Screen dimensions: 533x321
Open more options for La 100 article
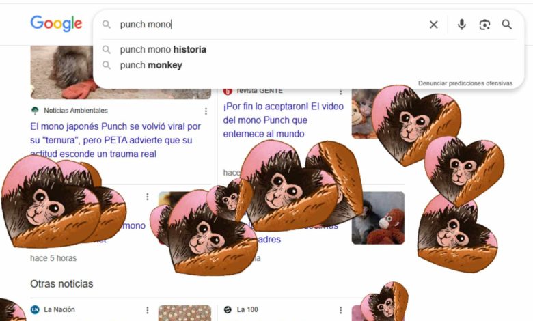(340, 310)
